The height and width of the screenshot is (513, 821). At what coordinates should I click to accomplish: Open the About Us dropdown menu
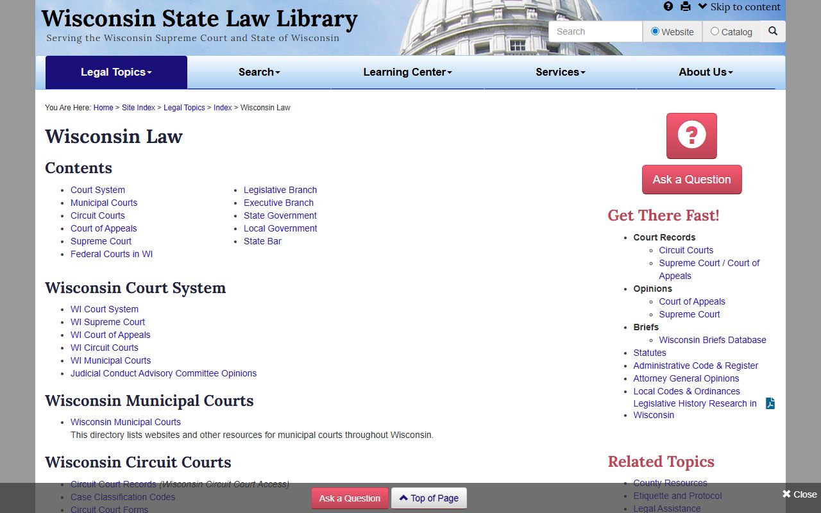[x=706, y=72]
